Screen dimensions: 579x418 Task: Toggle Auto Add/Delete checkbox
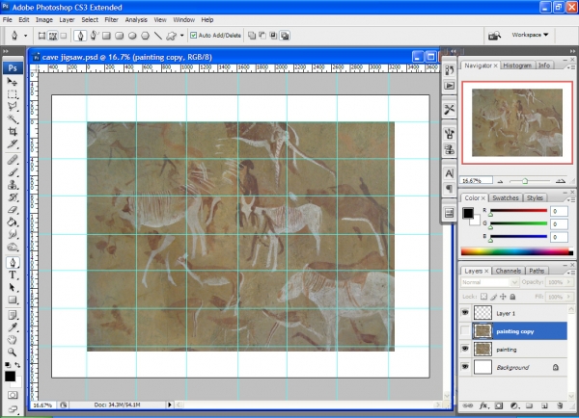pyautogui.click(x=193, y=36)
